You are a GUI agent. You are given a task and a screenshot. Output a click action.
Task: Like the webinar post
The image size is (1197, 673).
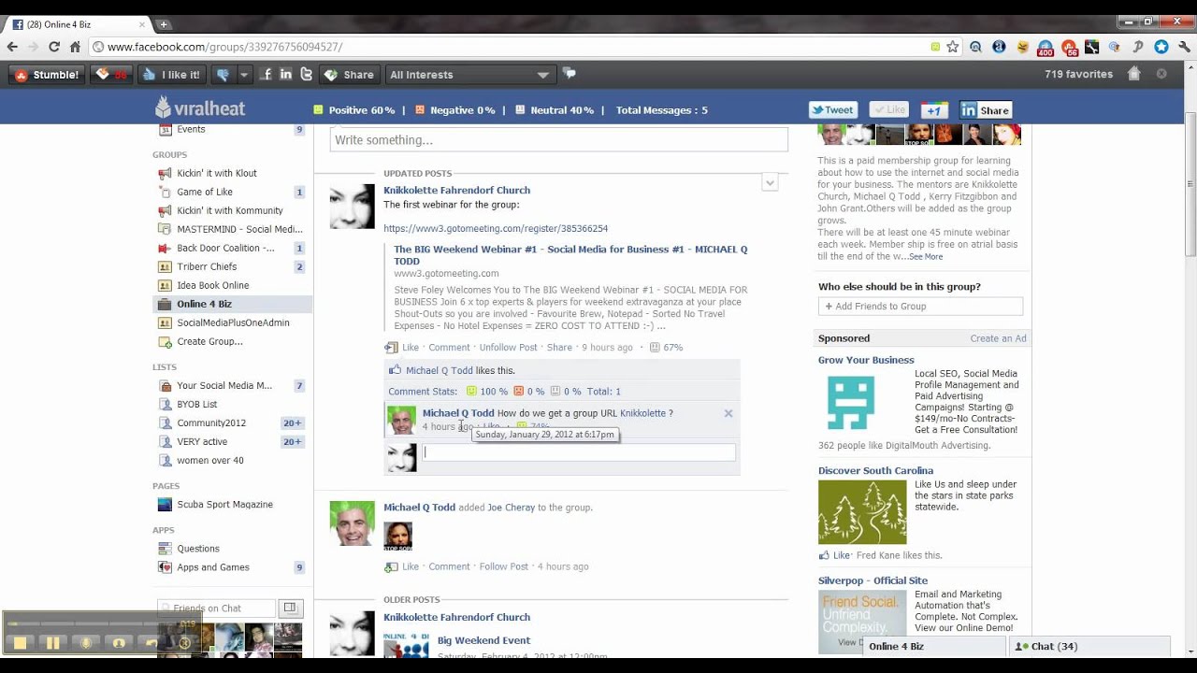point(410,348)
